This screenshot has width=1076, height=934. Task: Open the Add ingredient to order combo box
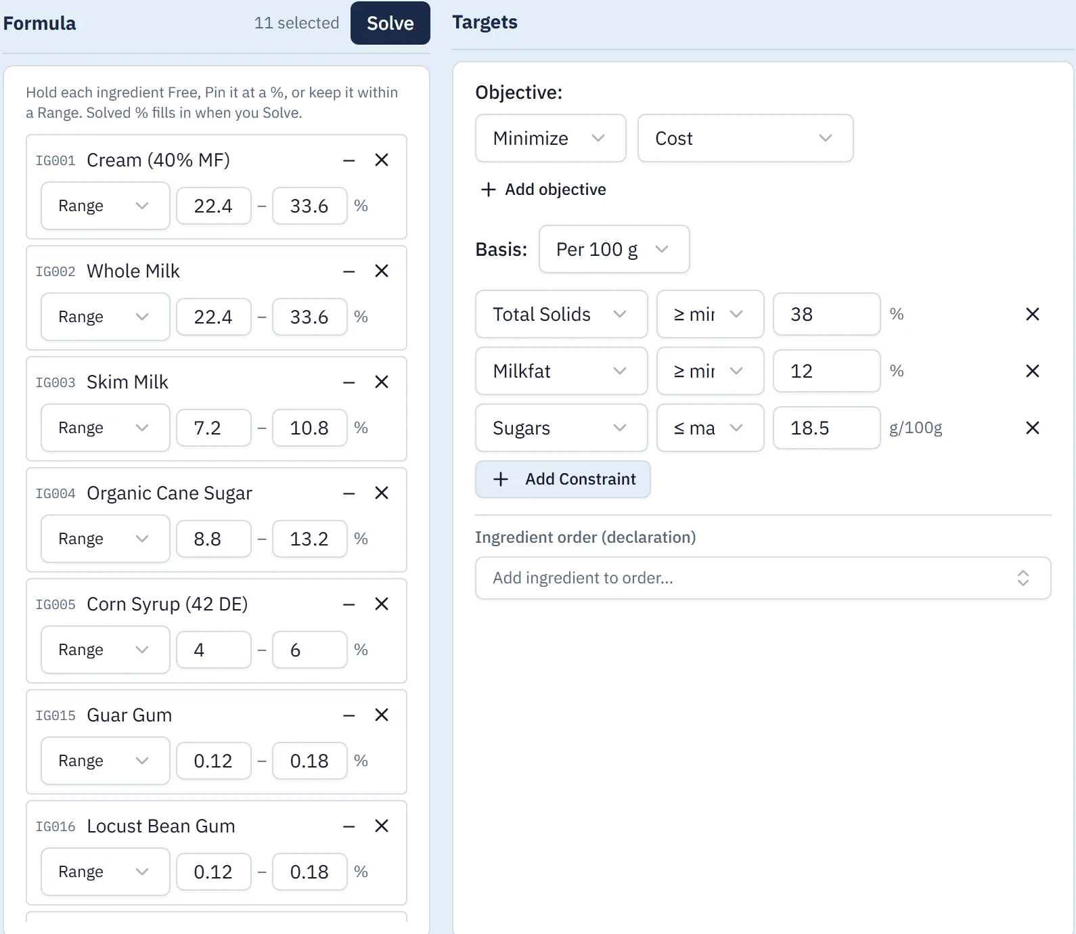[763, 578]
